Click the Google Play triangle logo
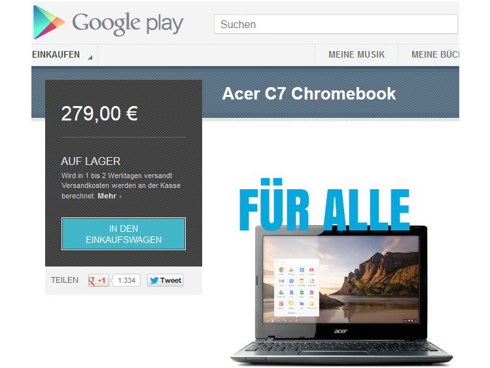 pyautogui.click(x=49, y=22)
